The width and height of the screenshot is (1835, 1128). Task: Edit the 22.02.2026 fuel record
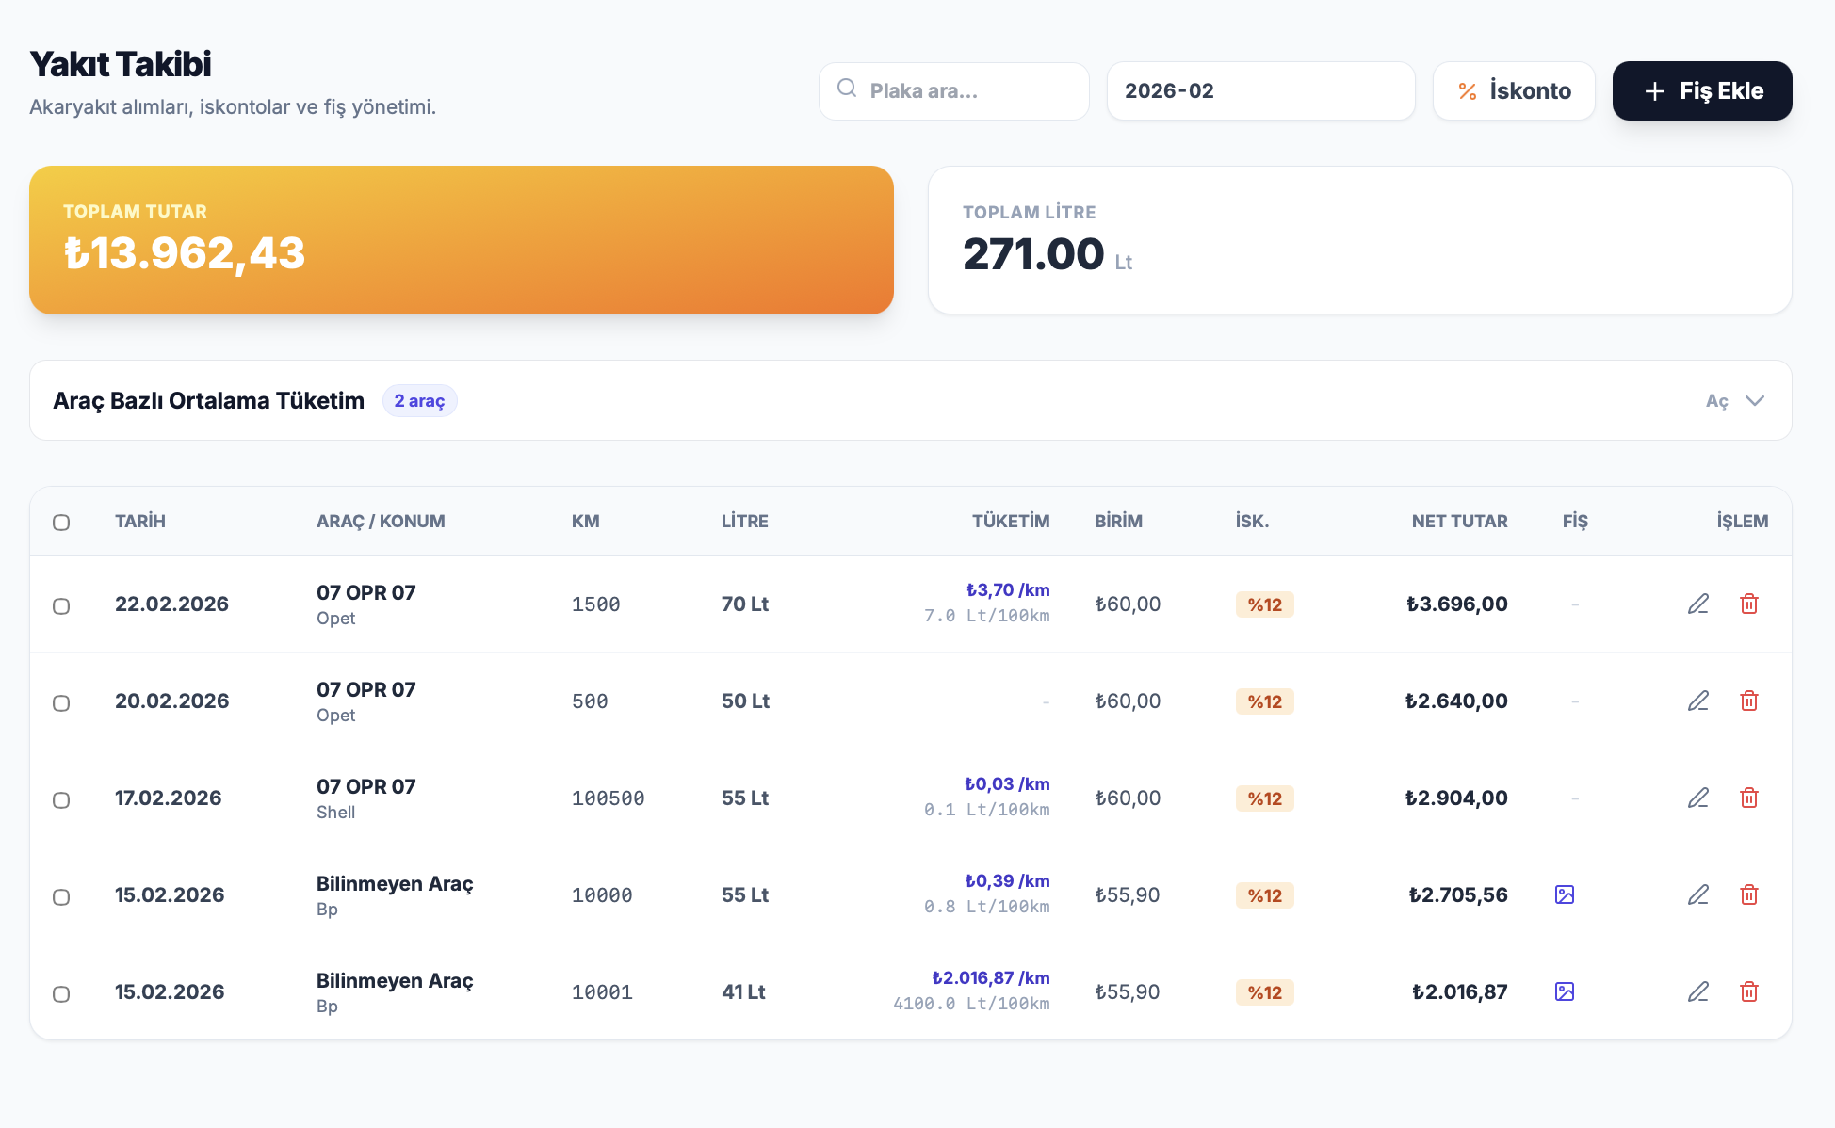pos(1698,604)
